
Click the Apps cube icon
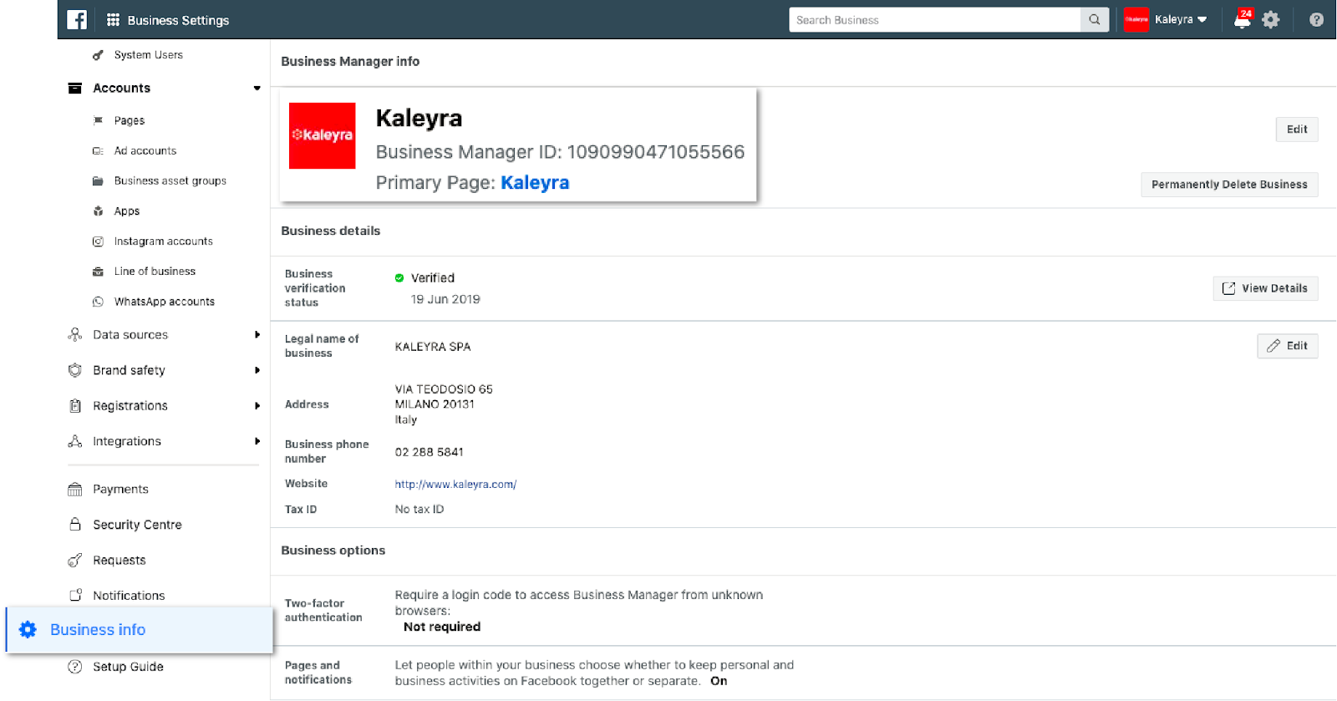[x=98, y=211]
